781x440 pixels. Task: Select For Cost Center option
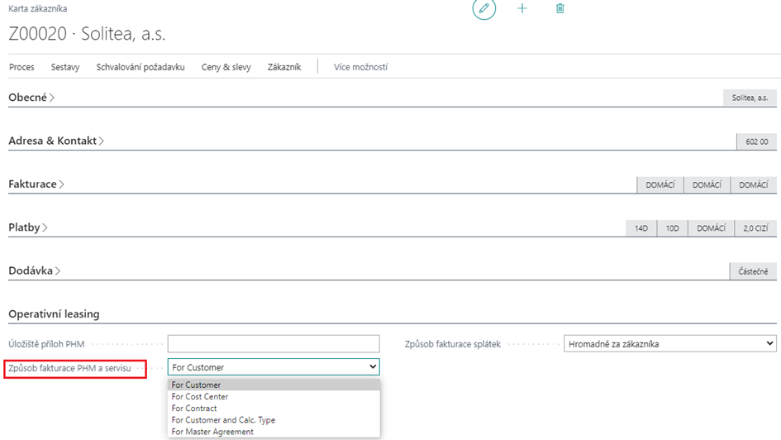point(200,397)
